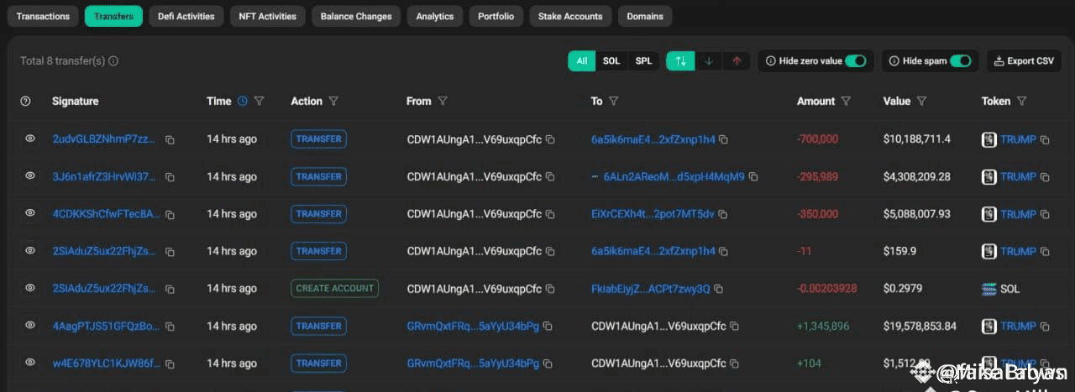Click the SOL token logo
This screenshot has height=392, width=1075.
[x=989, y=288]
